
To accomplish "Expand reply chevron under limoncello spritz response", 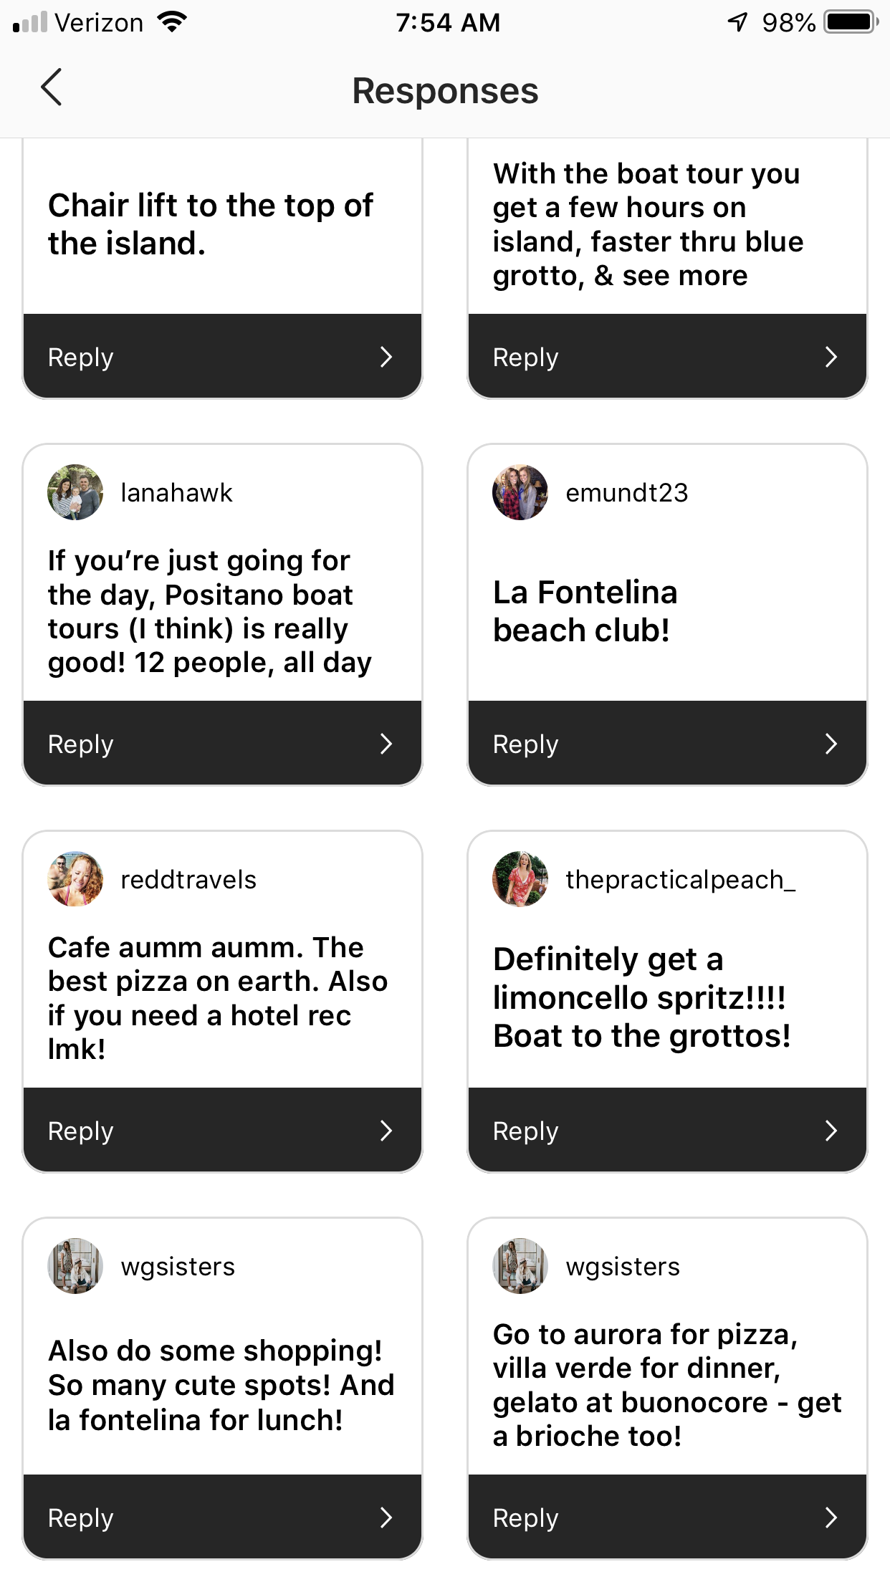I will (x=831, y=1131).
